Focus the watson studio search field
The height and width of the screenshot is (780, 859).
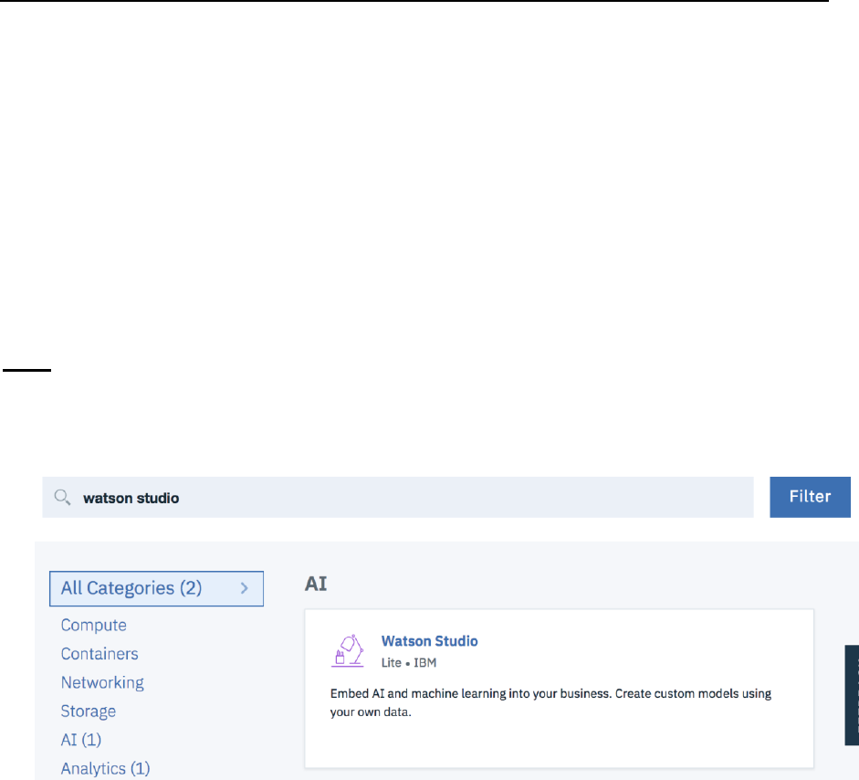(398, 497)
